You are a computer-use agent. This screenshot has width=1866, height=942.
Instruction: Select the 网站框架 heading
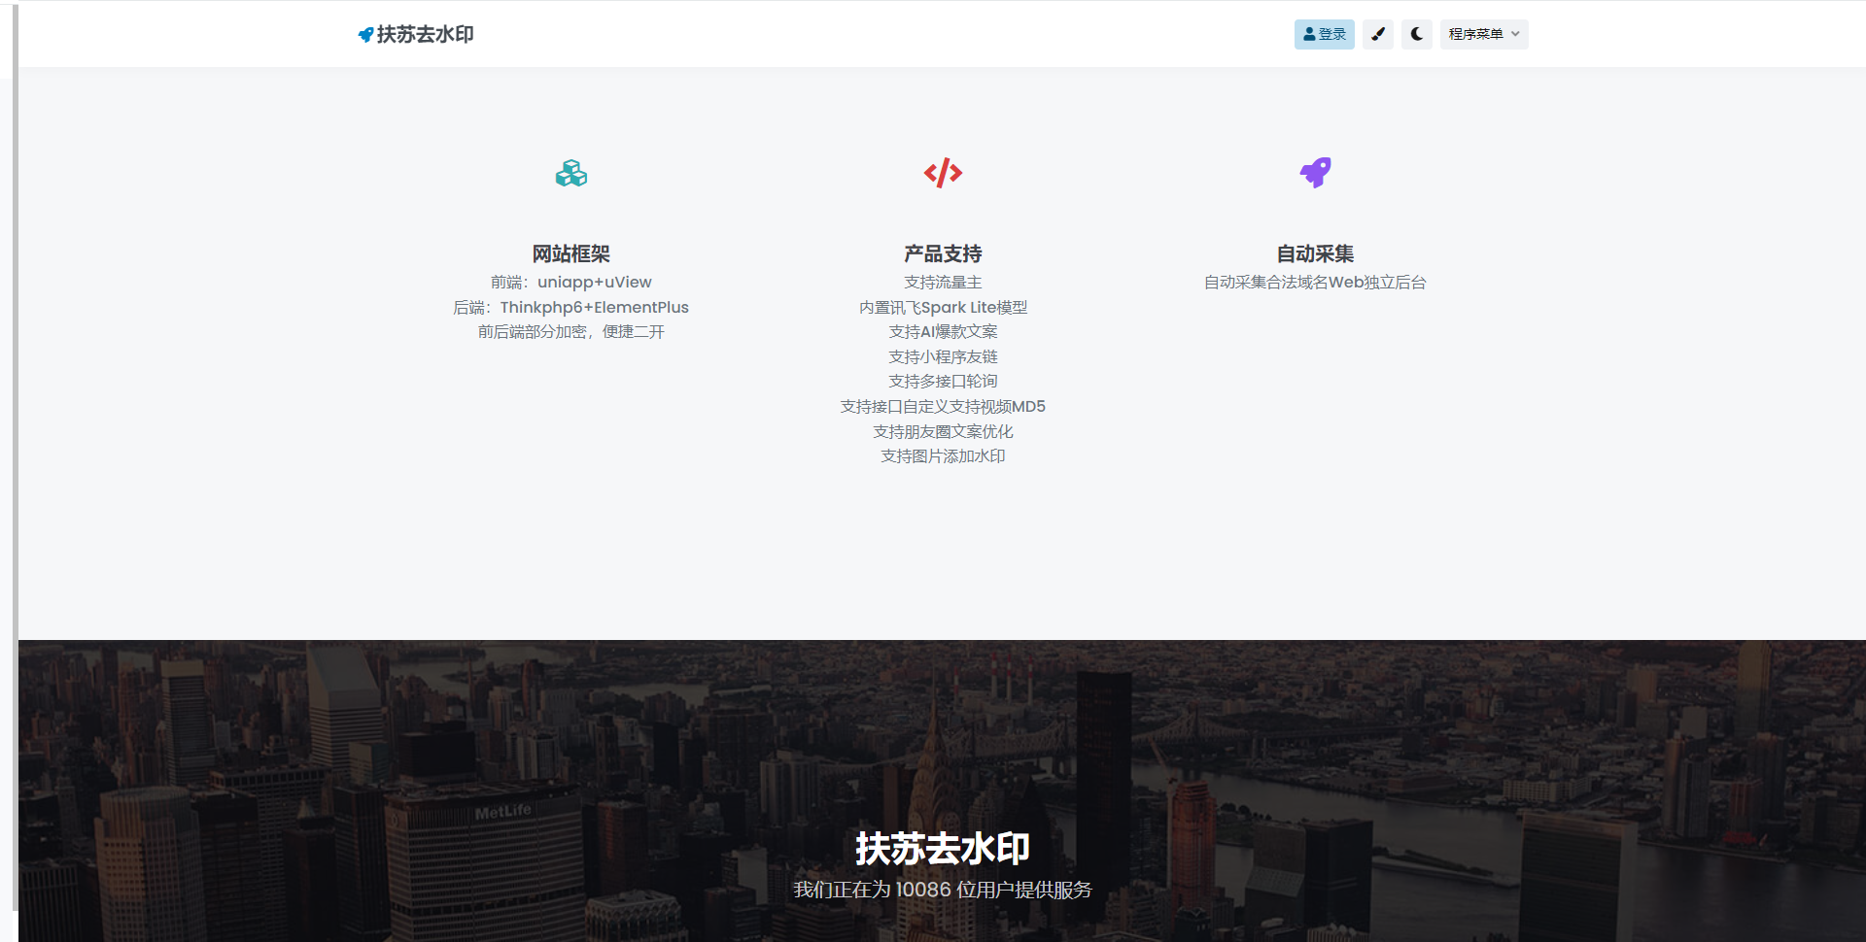pyautogui.click(x=571, y=253)
